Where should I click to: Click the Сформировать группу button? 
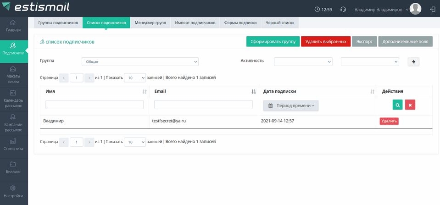click(273, 41)
